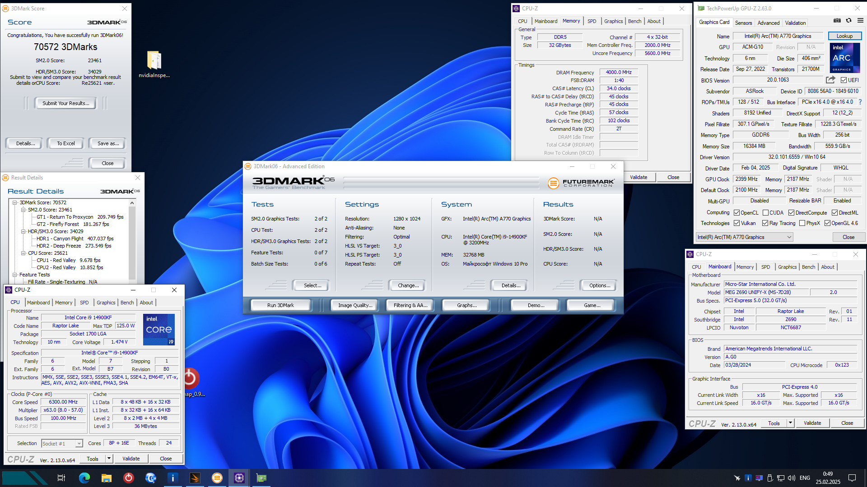Open notification center icon

(852, 478)
